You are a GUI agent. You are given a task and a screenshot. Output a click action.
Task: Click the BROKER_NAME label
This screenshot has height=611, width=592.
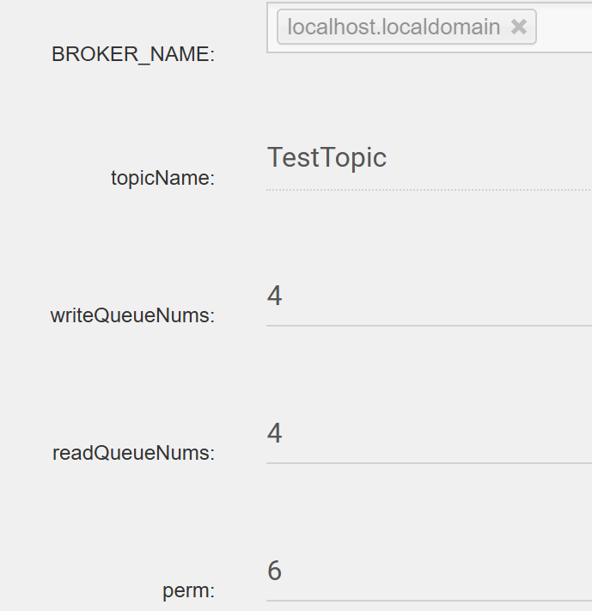133,54
